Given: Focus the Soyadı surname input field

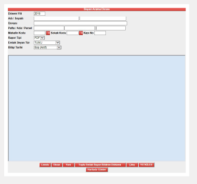Looking at the screenshot, I should (103, 18).
